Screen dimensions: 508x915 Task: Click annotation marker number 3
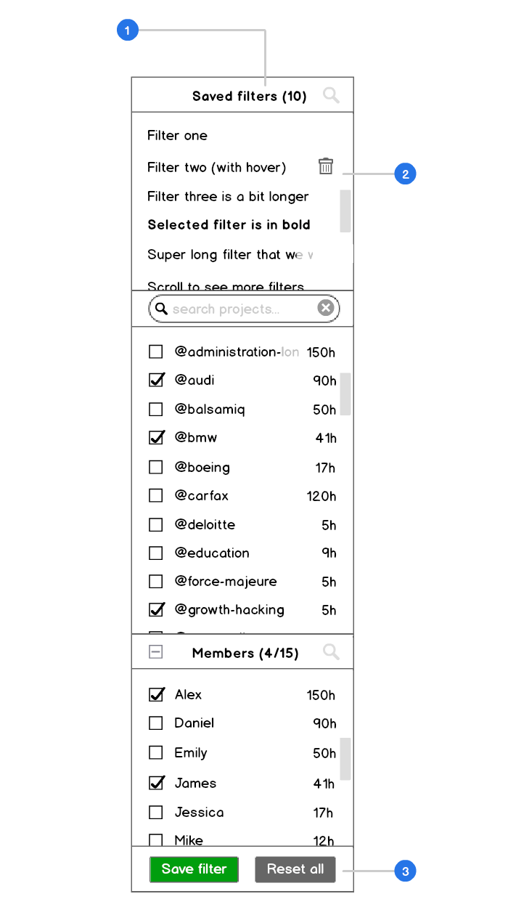tap(405, 871)
